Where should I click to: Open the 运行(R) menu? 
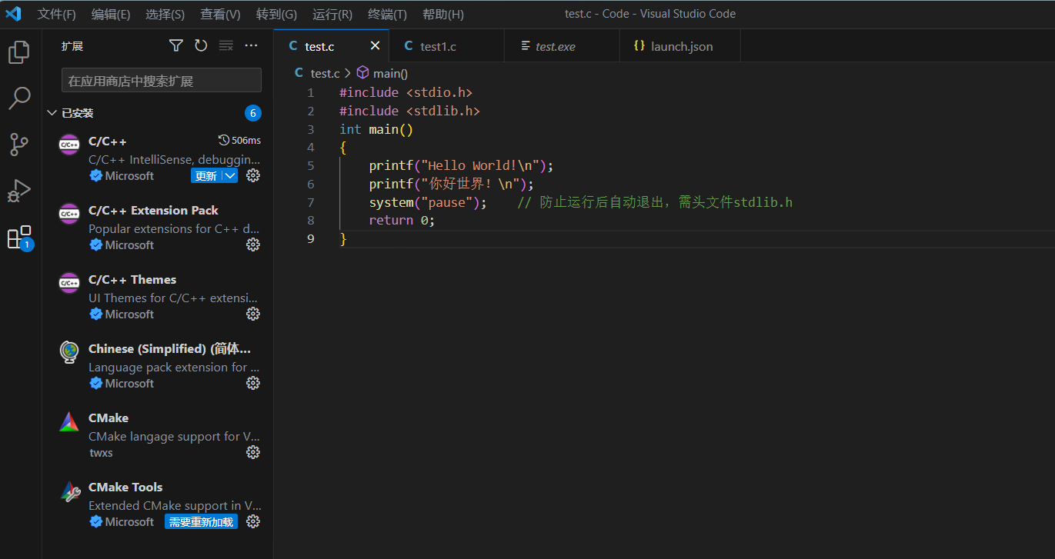332,14
